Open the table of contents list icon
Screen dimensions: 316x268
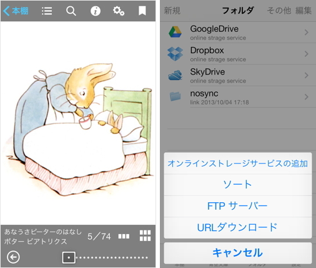47,11
